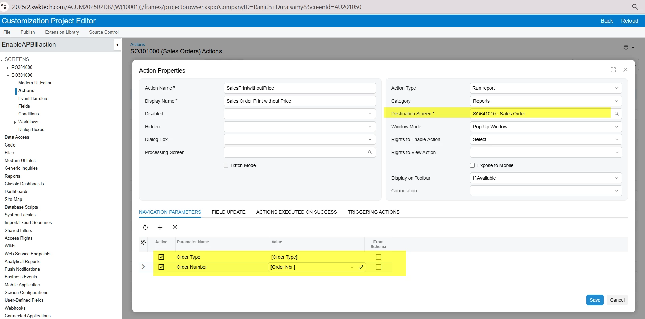The image size is (645, 319).
Task: Expand the PO301000 screen node
Action: point(8,68)
